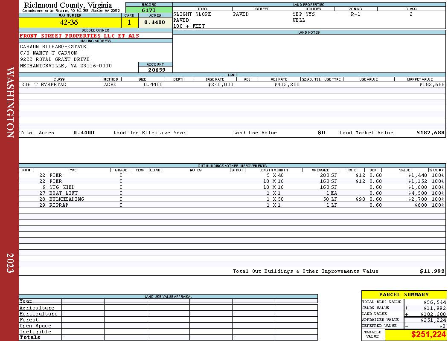Click the SLIGHT SLOPE topo entry
This screenshot has width=448, height=341.
click(x=192, y=14)
